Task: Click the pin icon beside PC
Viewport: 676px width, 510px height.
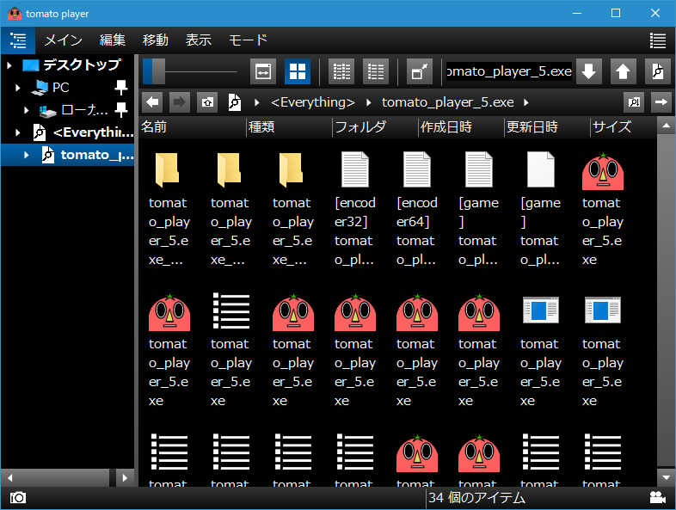Action: (x=121, y=88)
